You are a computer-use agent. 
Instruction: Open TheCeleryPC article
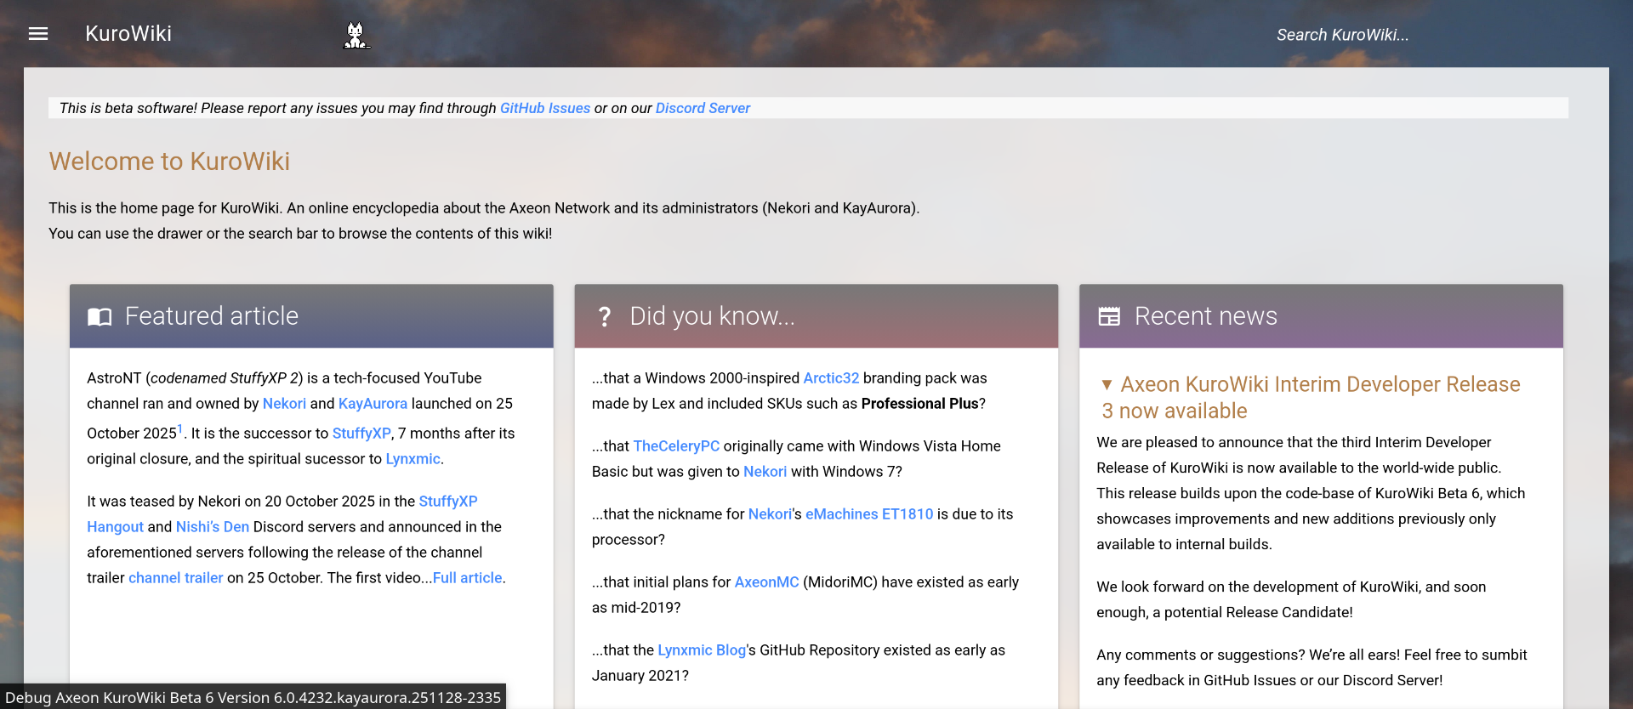click(x=676, y=446)
